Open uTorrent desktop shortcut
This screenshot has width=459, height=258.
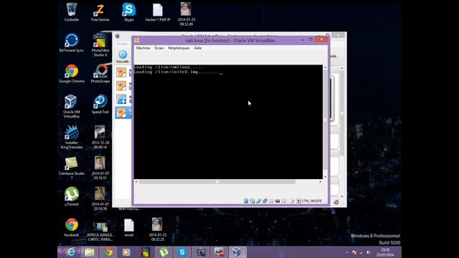pos(72,196)
